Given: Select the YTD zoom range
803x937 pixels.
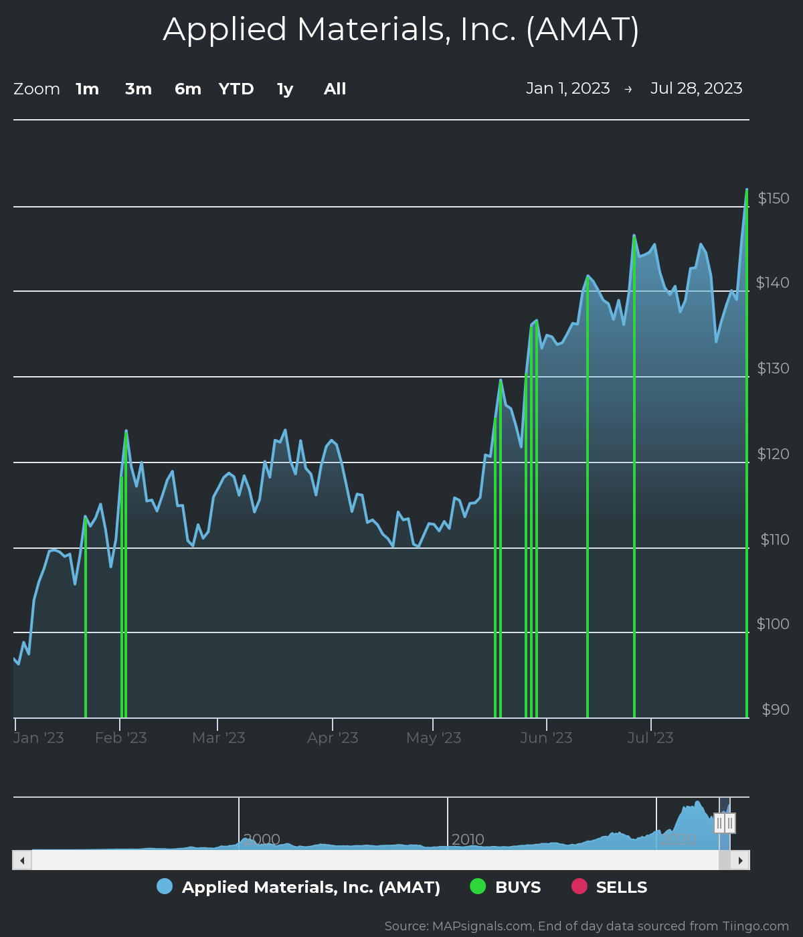Looking at the screenshot, I should 236,89.
